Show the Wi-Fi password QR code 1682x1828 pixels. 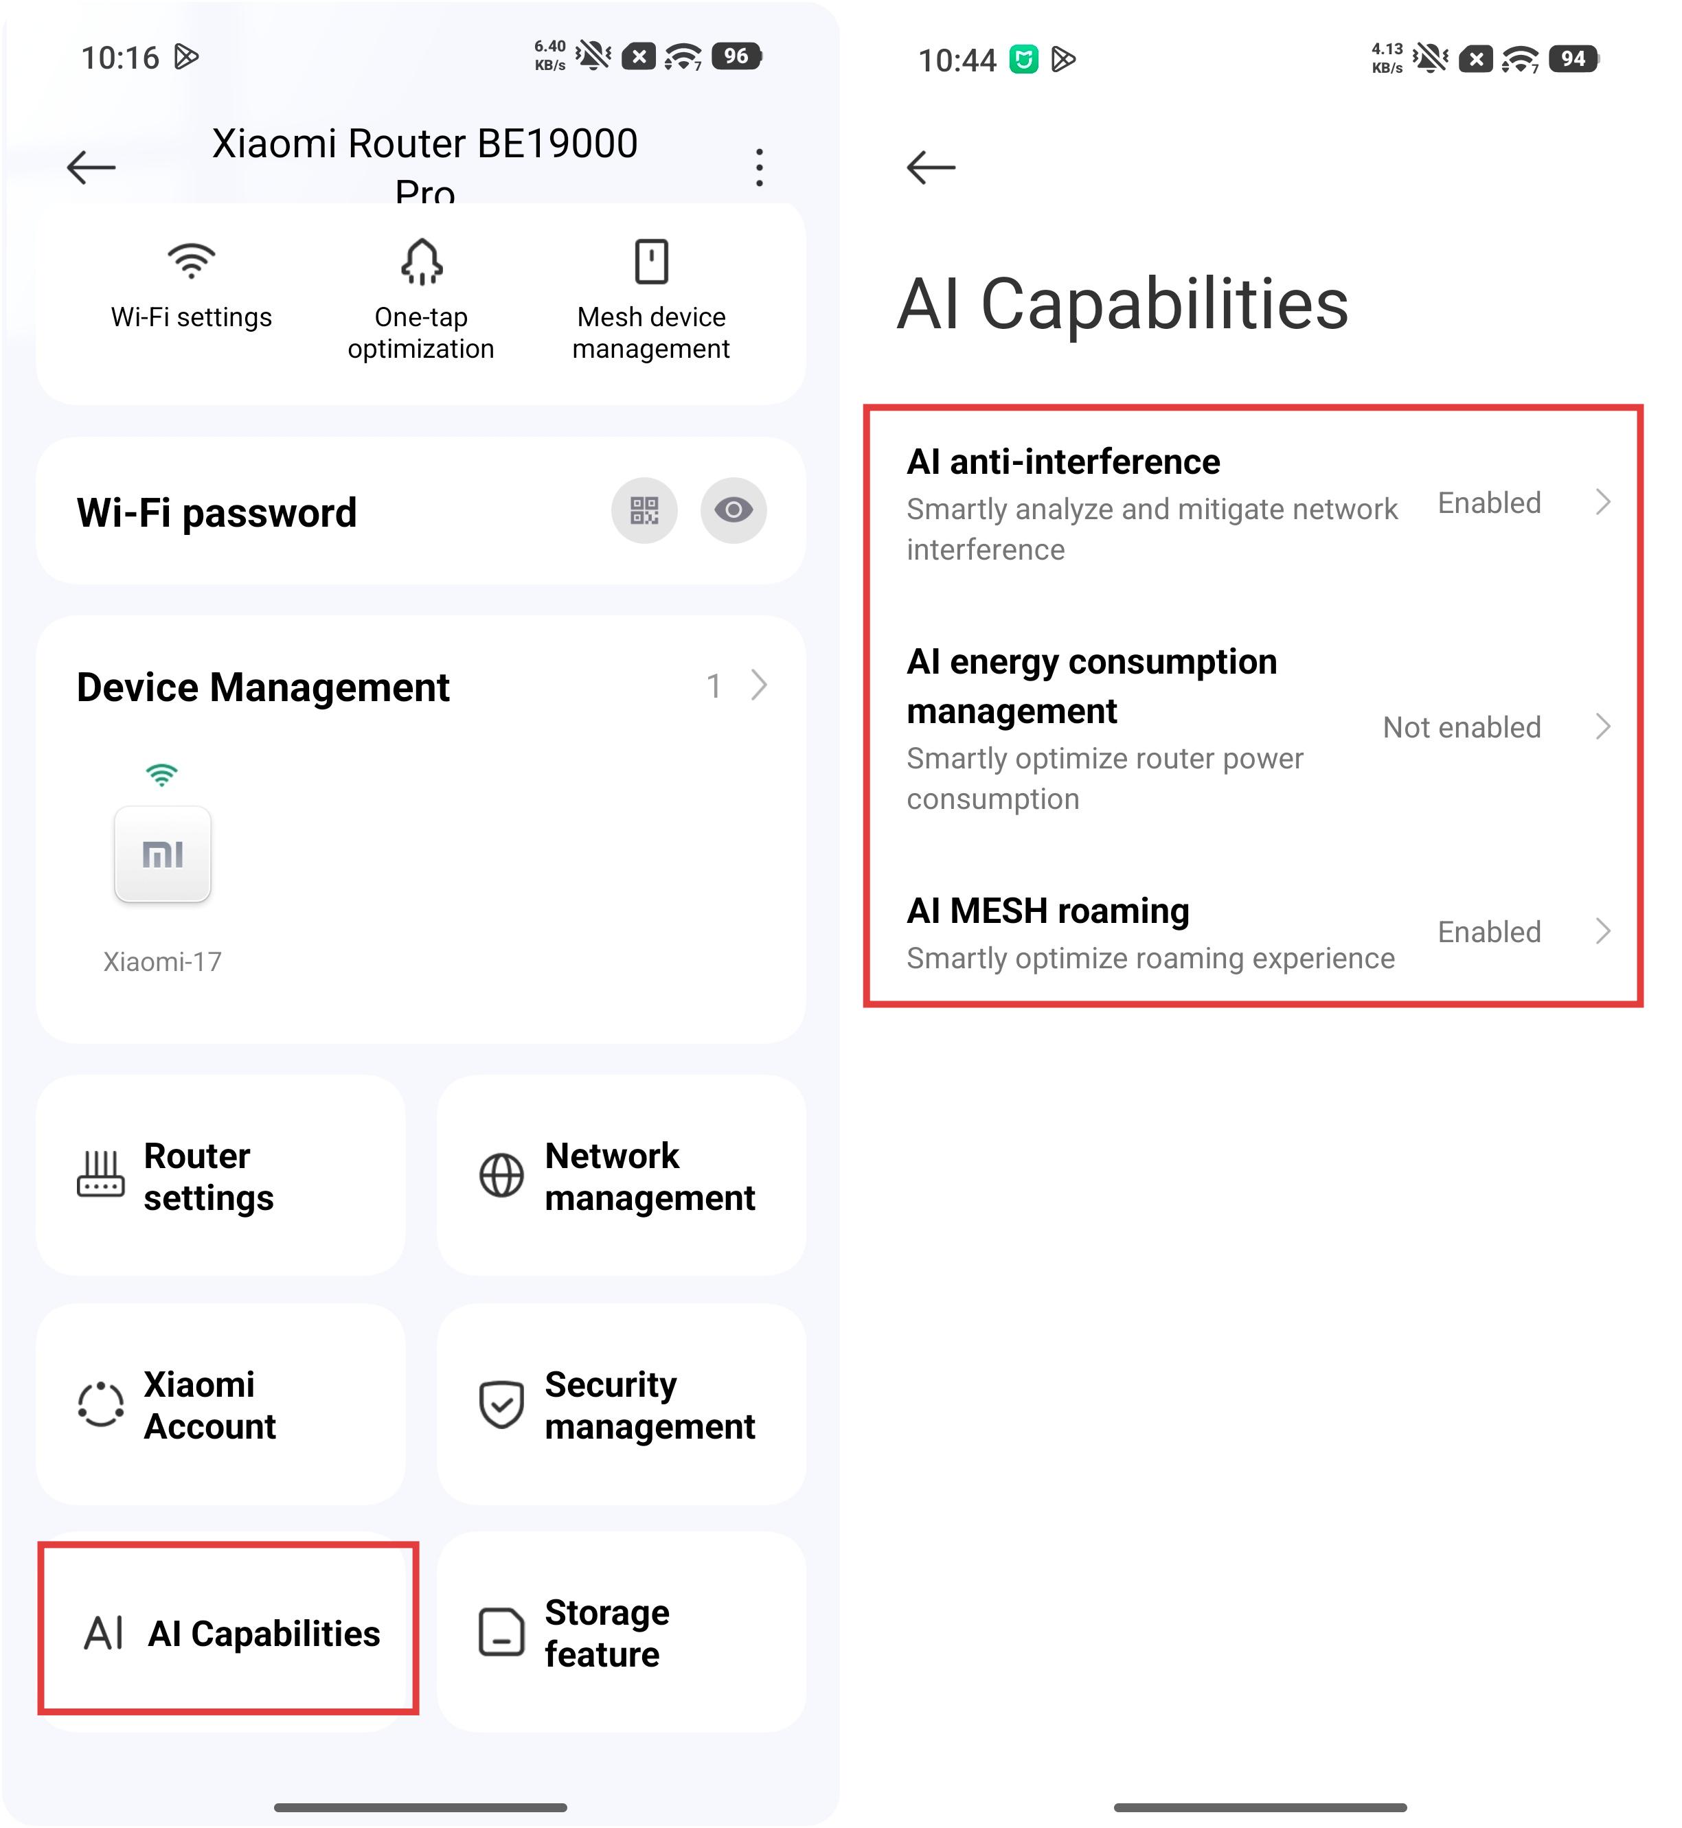tap(644, 510)
